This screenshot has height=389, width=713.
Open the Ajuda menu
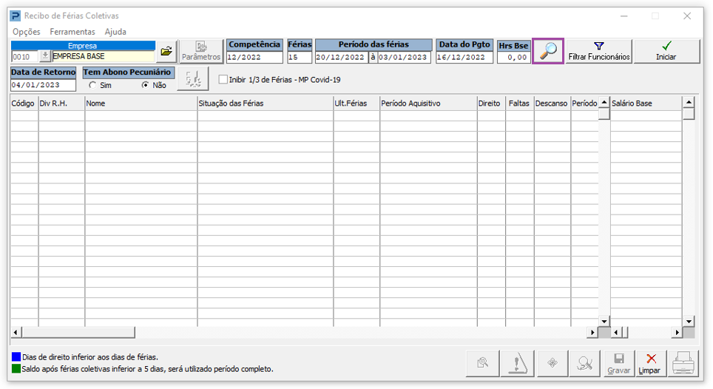point(115,32)
